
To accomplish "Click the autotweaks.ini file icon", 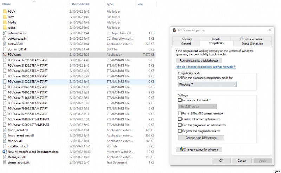I will (5, 38).
